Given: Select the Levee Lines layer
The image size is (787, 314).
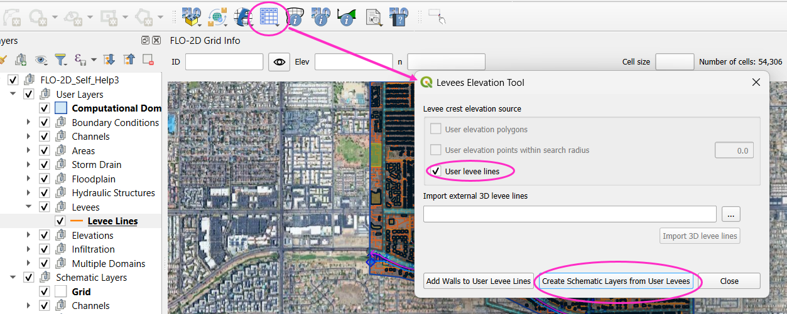Looking at the screenshot, I should pos(112,221).
